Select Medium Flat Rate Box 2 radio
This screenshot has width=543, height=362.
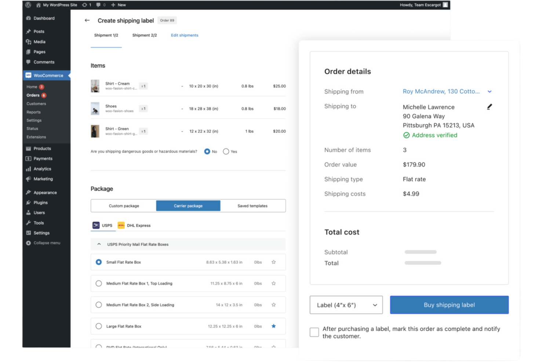[x=99, y=305]
